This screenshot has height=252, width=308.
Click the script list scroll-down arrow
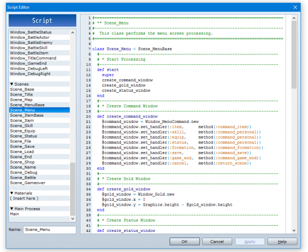pos(73,219)
